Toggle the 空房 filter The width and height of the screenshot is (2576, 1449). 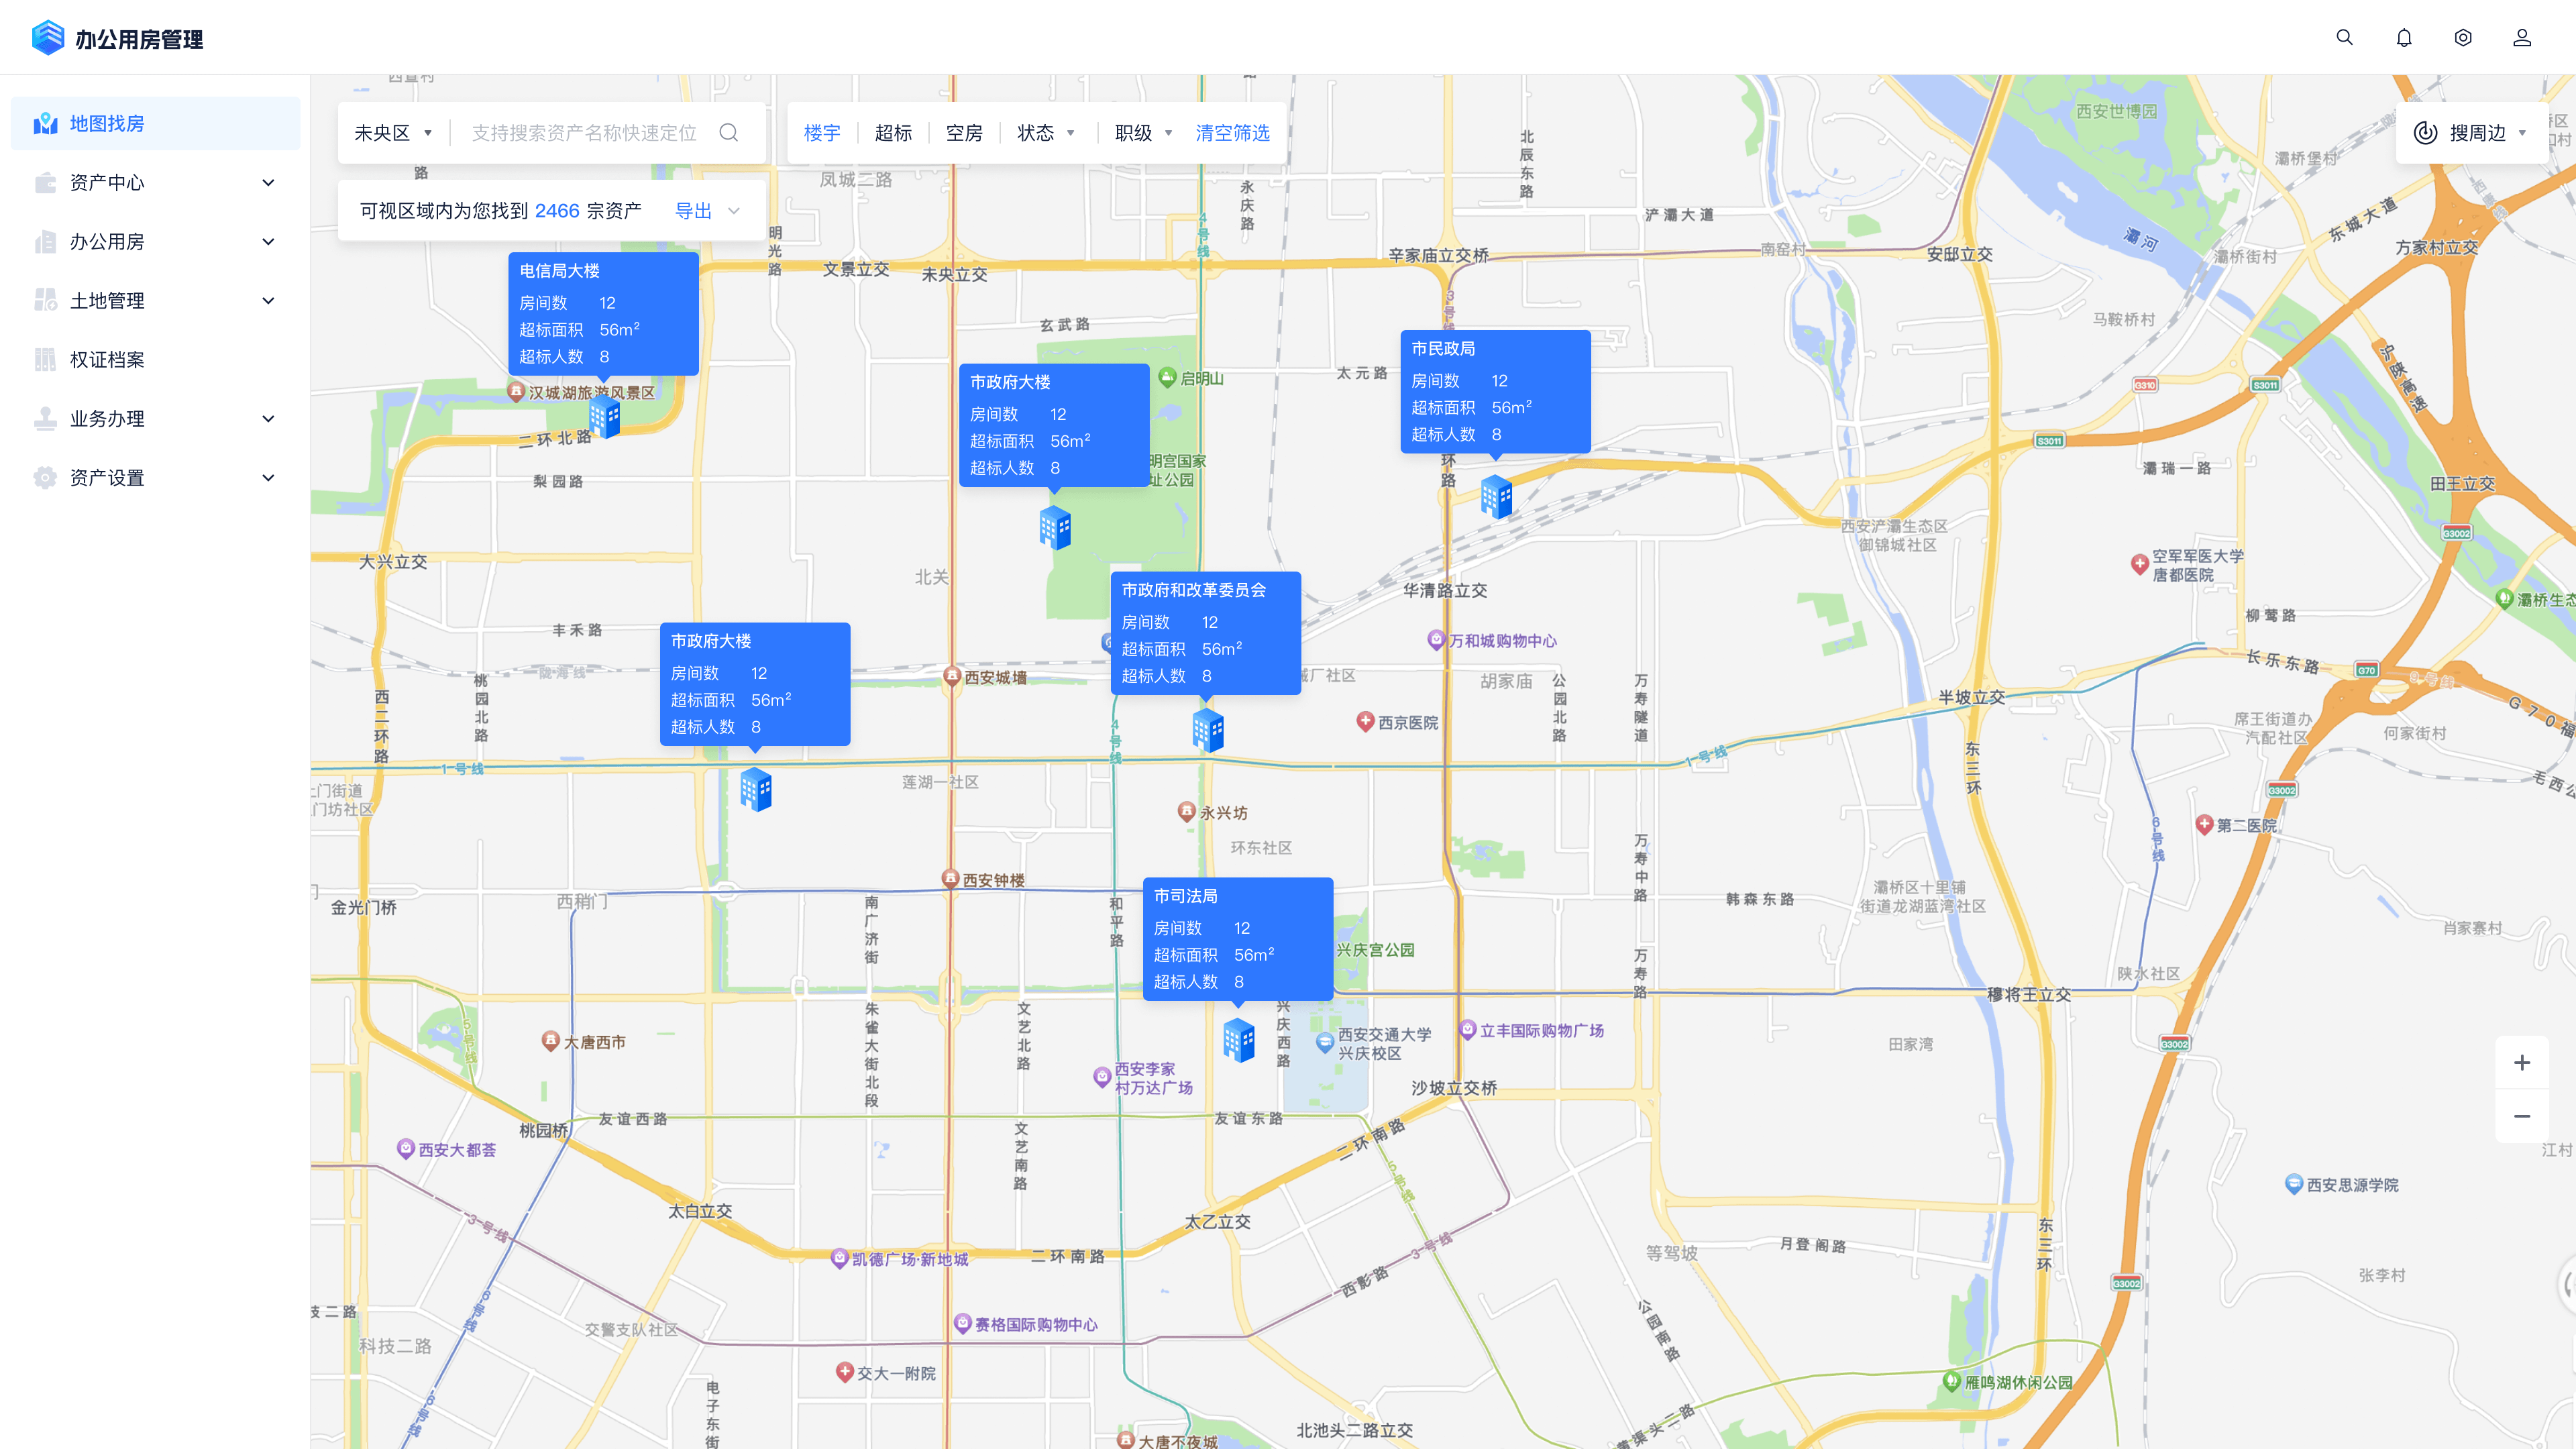coord(964,133)
